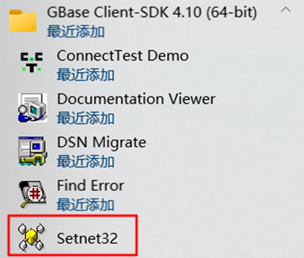Click 最近添加 beneath Documentation Viewer

click(x=85, y=118)
